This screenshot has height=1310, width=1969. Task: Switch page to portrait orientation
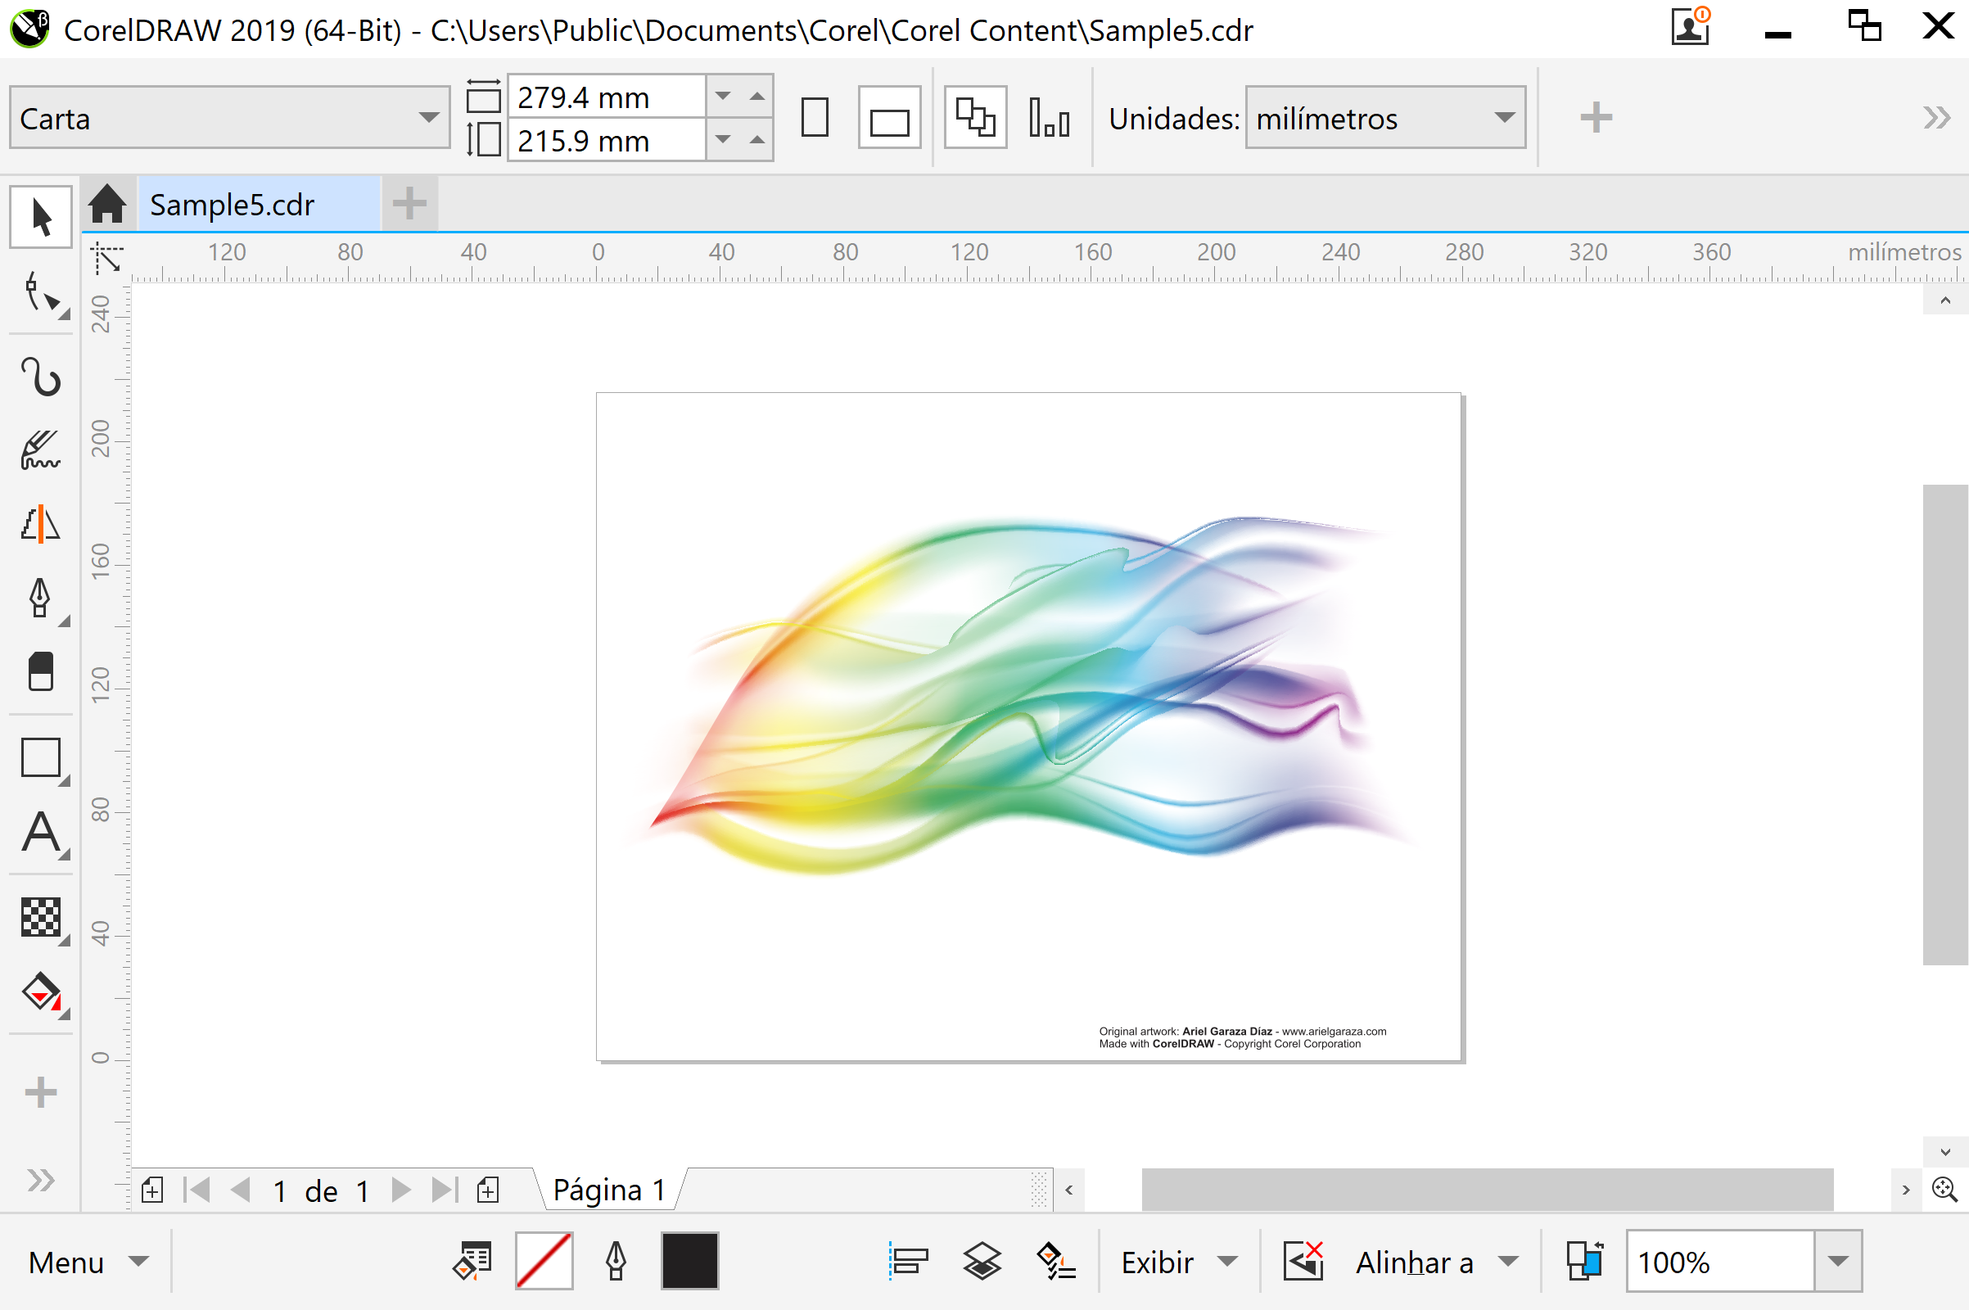click(x=814, y=118)
